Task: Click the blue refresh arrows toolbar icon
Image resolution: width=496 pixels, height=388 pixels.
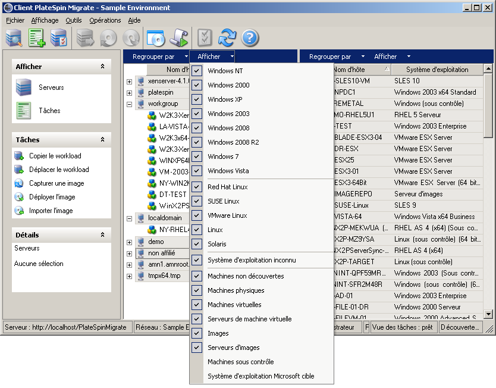Action: (227, 37)
